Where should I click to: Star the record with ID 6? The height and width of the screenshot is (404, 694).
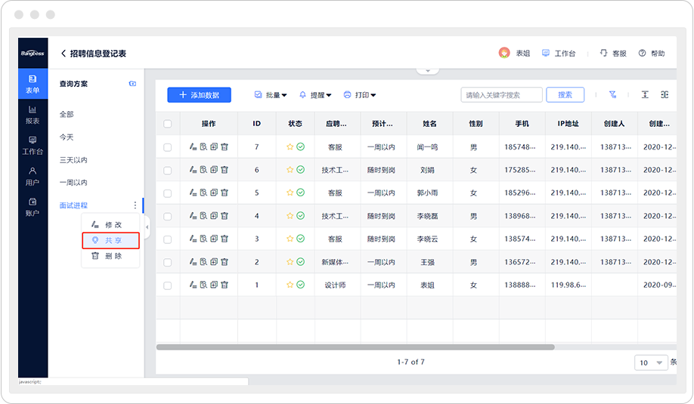[x=290, y=170]
